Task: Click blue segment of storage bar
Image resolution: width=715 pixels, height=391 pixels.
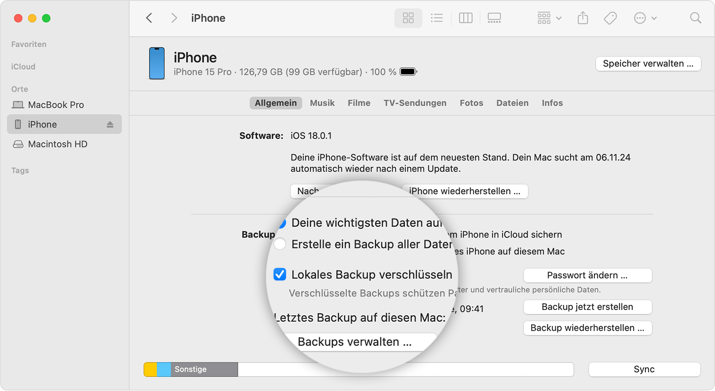Action: click(164, 369)
